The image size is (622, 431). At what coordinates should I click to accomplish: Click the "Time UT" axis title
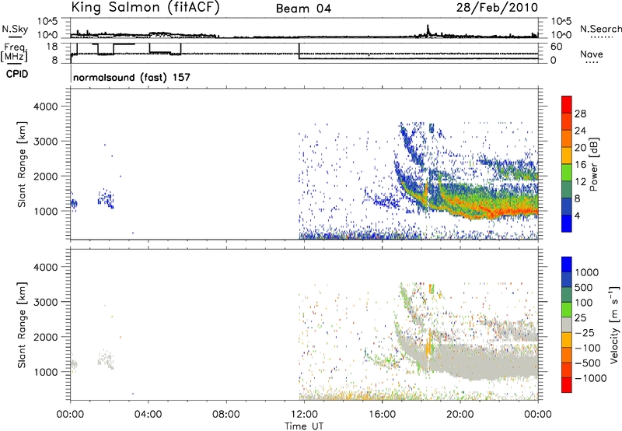click(304, 426)
